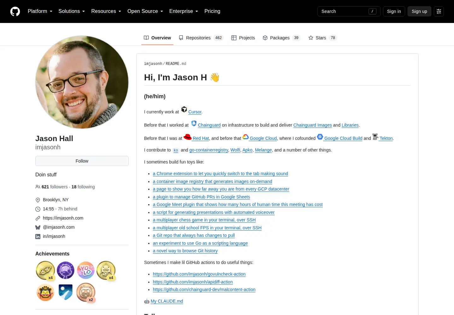Open the appearance settings icon button
This screenshot has width=454, height=315.
[439, 11]
